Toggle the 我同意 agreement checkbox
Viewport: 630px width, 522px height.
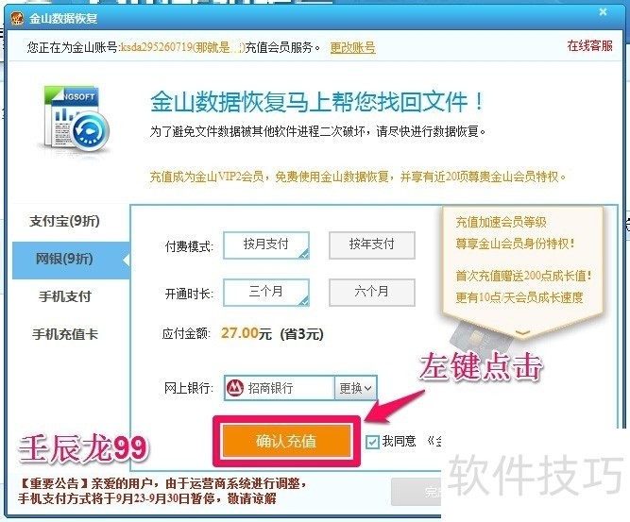coord(372,442)
